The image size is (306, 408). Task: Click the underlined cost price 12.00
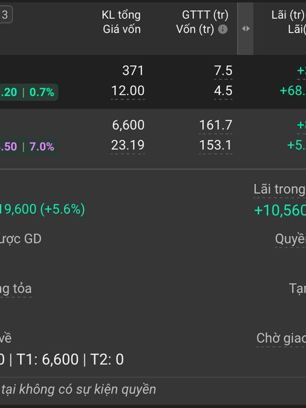[x=128, y=91]
